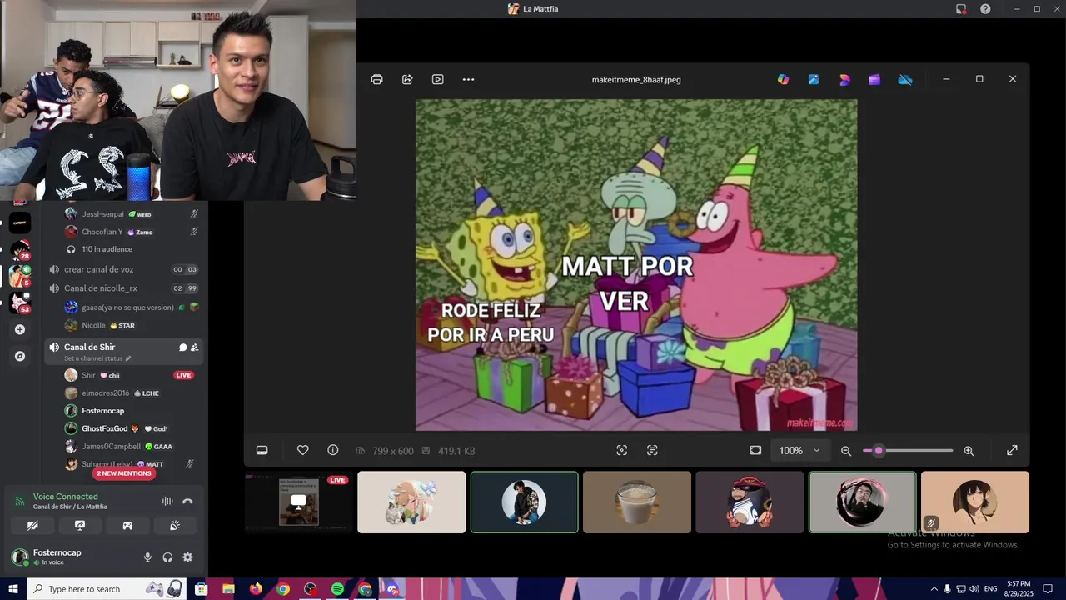Click the Voice Connected status text

coord(66,497)
